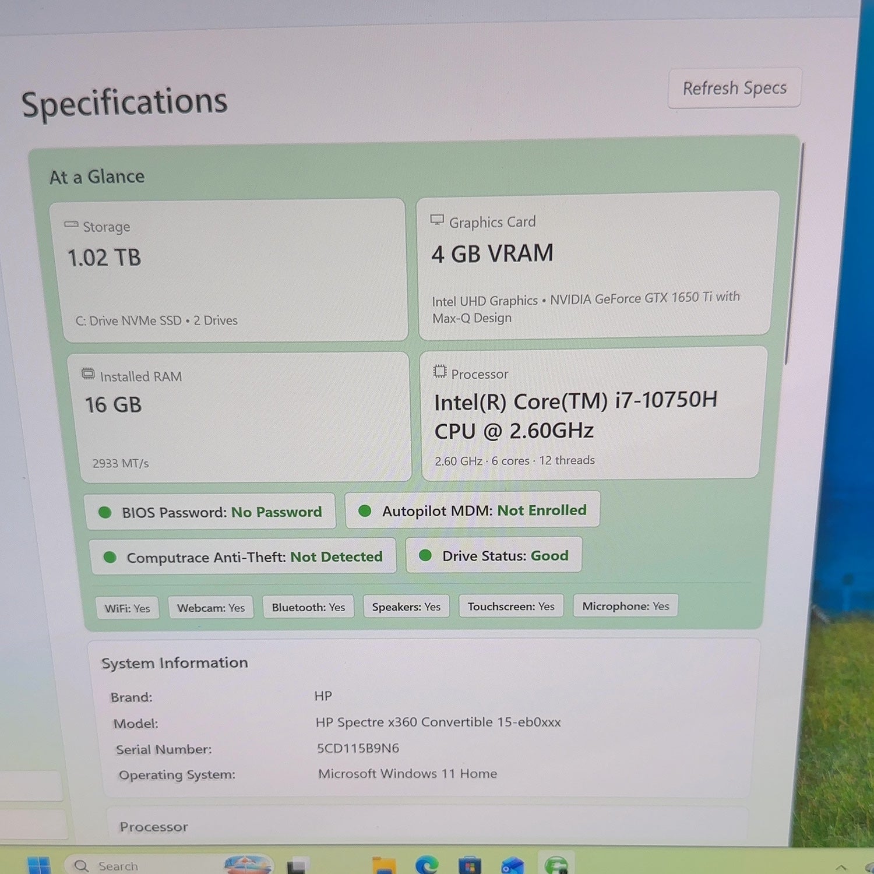Viewport: 874px width, 874px height.
Task: Click the System Information heading
Action: coord(175,662)
